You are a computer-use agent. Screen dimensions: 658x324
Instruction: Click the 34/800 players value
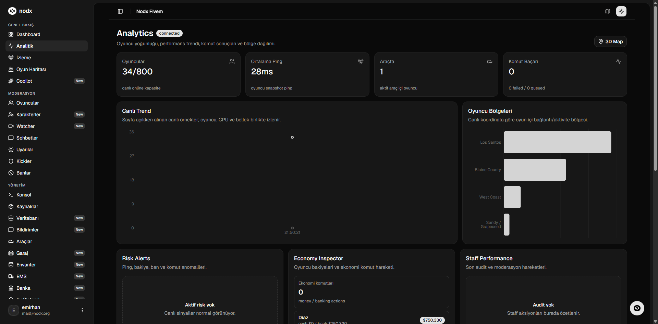tap(137, 72)
